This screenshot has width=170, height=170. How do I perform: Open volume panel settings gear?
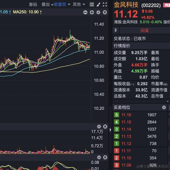point(99,126)
